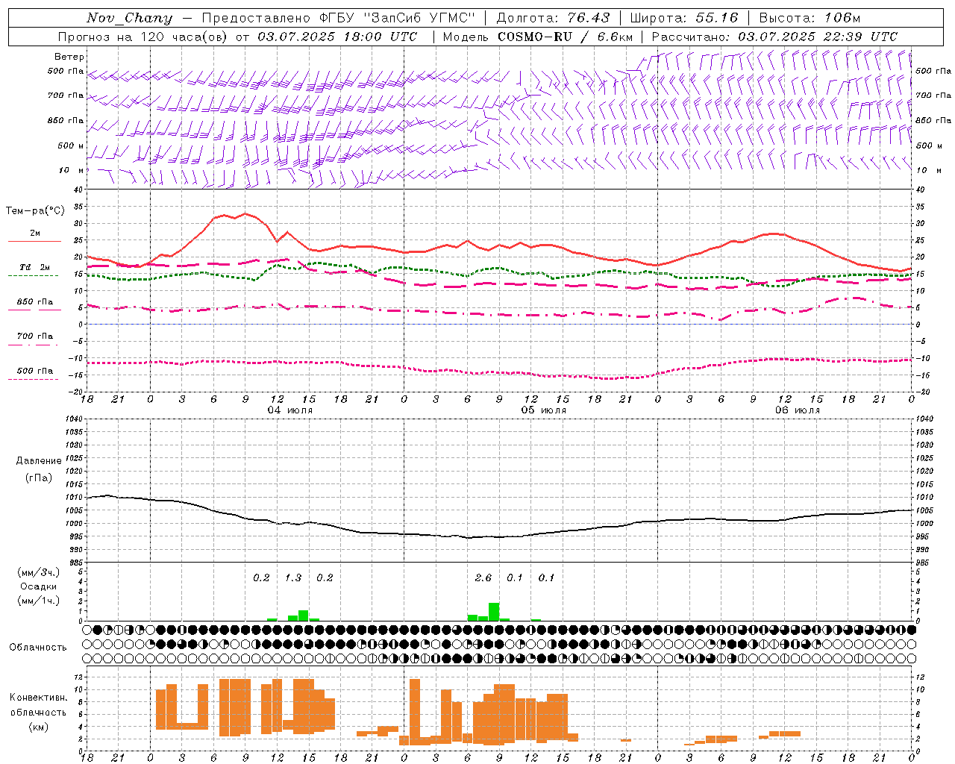Click the 2.6 precipitation total
Screen dimensions: 955x764
[x=483, y=577]
